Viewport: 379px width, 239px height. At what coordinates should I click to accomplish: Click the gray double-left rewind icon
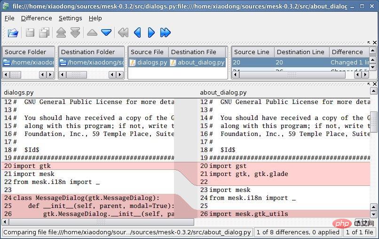pyautogui.click(x=123, y=32)
